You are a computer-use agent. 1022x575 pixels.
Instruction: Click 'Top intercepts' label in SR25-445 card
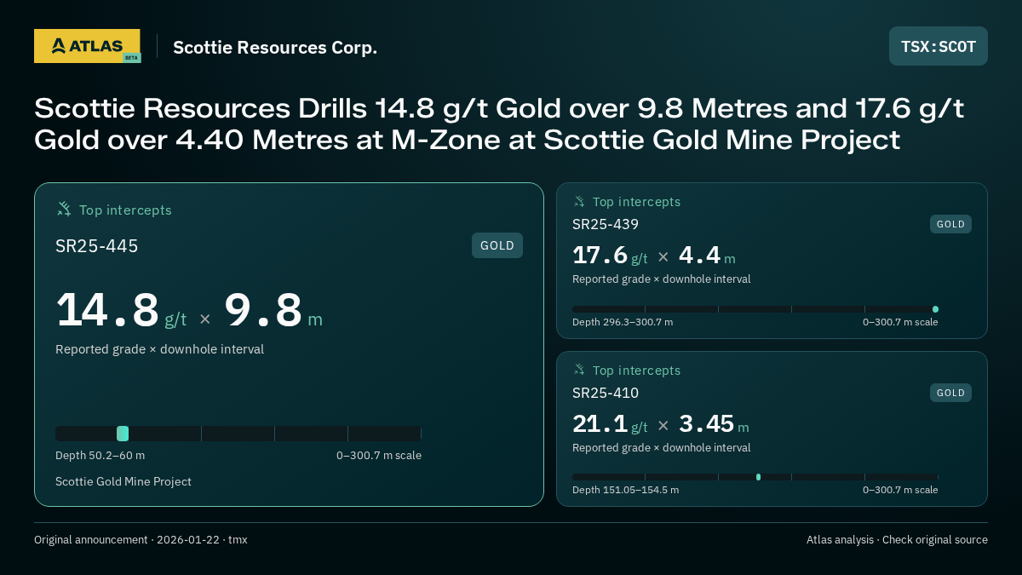125,210
